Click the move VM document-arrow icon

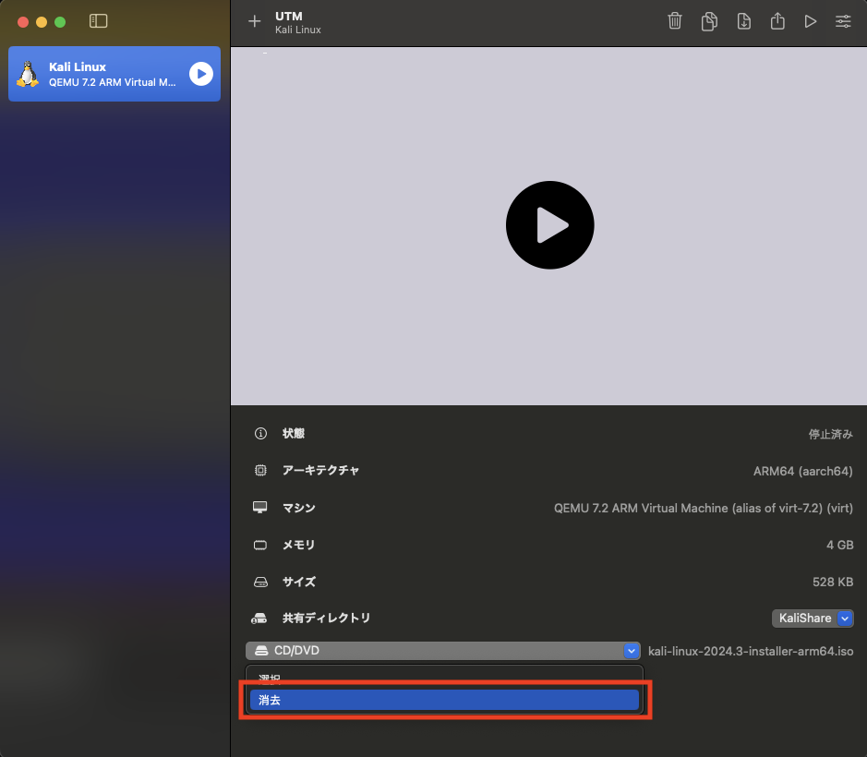click(x=743, y=21)
